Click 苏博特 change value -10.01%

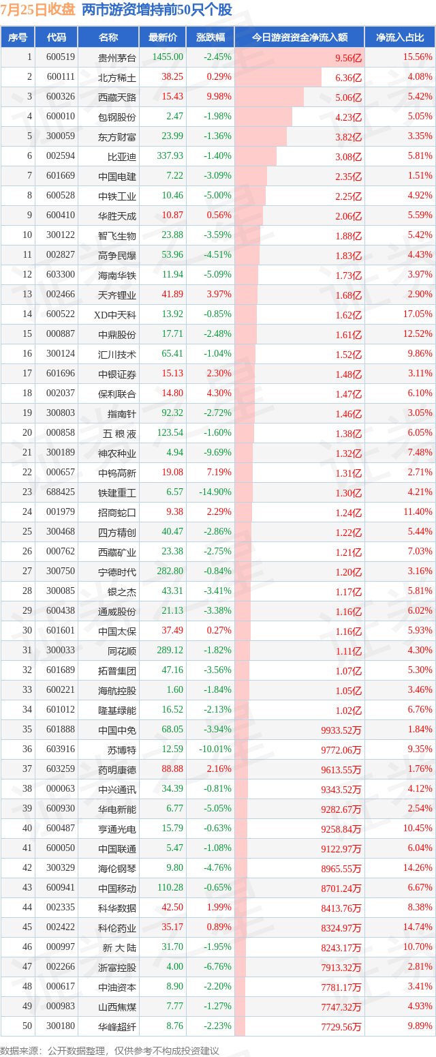215,749
